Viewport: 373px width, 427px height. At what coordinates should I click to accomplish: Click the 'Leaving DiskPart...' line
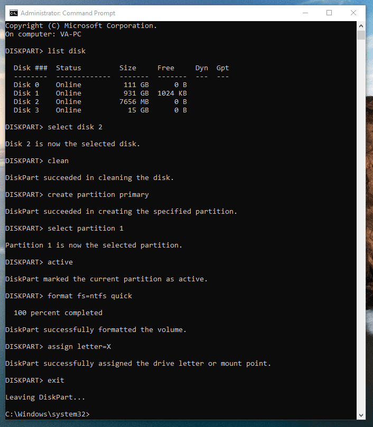(45, 397)
